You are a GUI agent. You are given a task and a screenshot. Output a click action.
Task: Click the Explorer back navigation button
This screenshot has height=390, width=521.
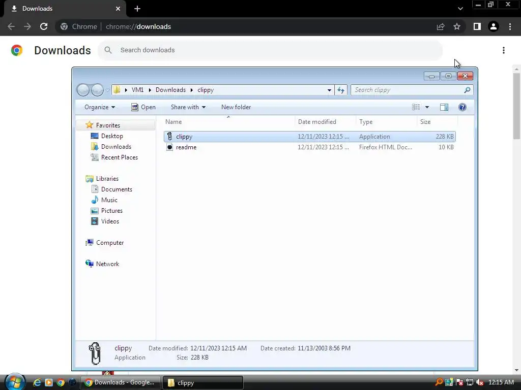(x=83, y=90)
